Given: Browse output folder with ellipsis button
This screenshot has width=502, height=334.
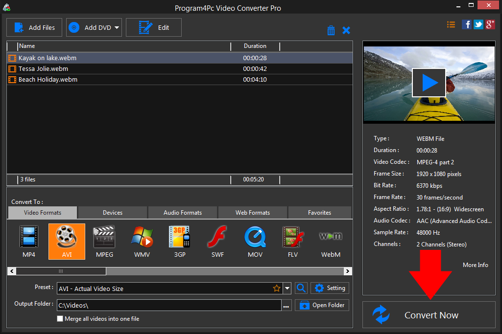Looking at the screenshot, I should click(x=286, y=305).
